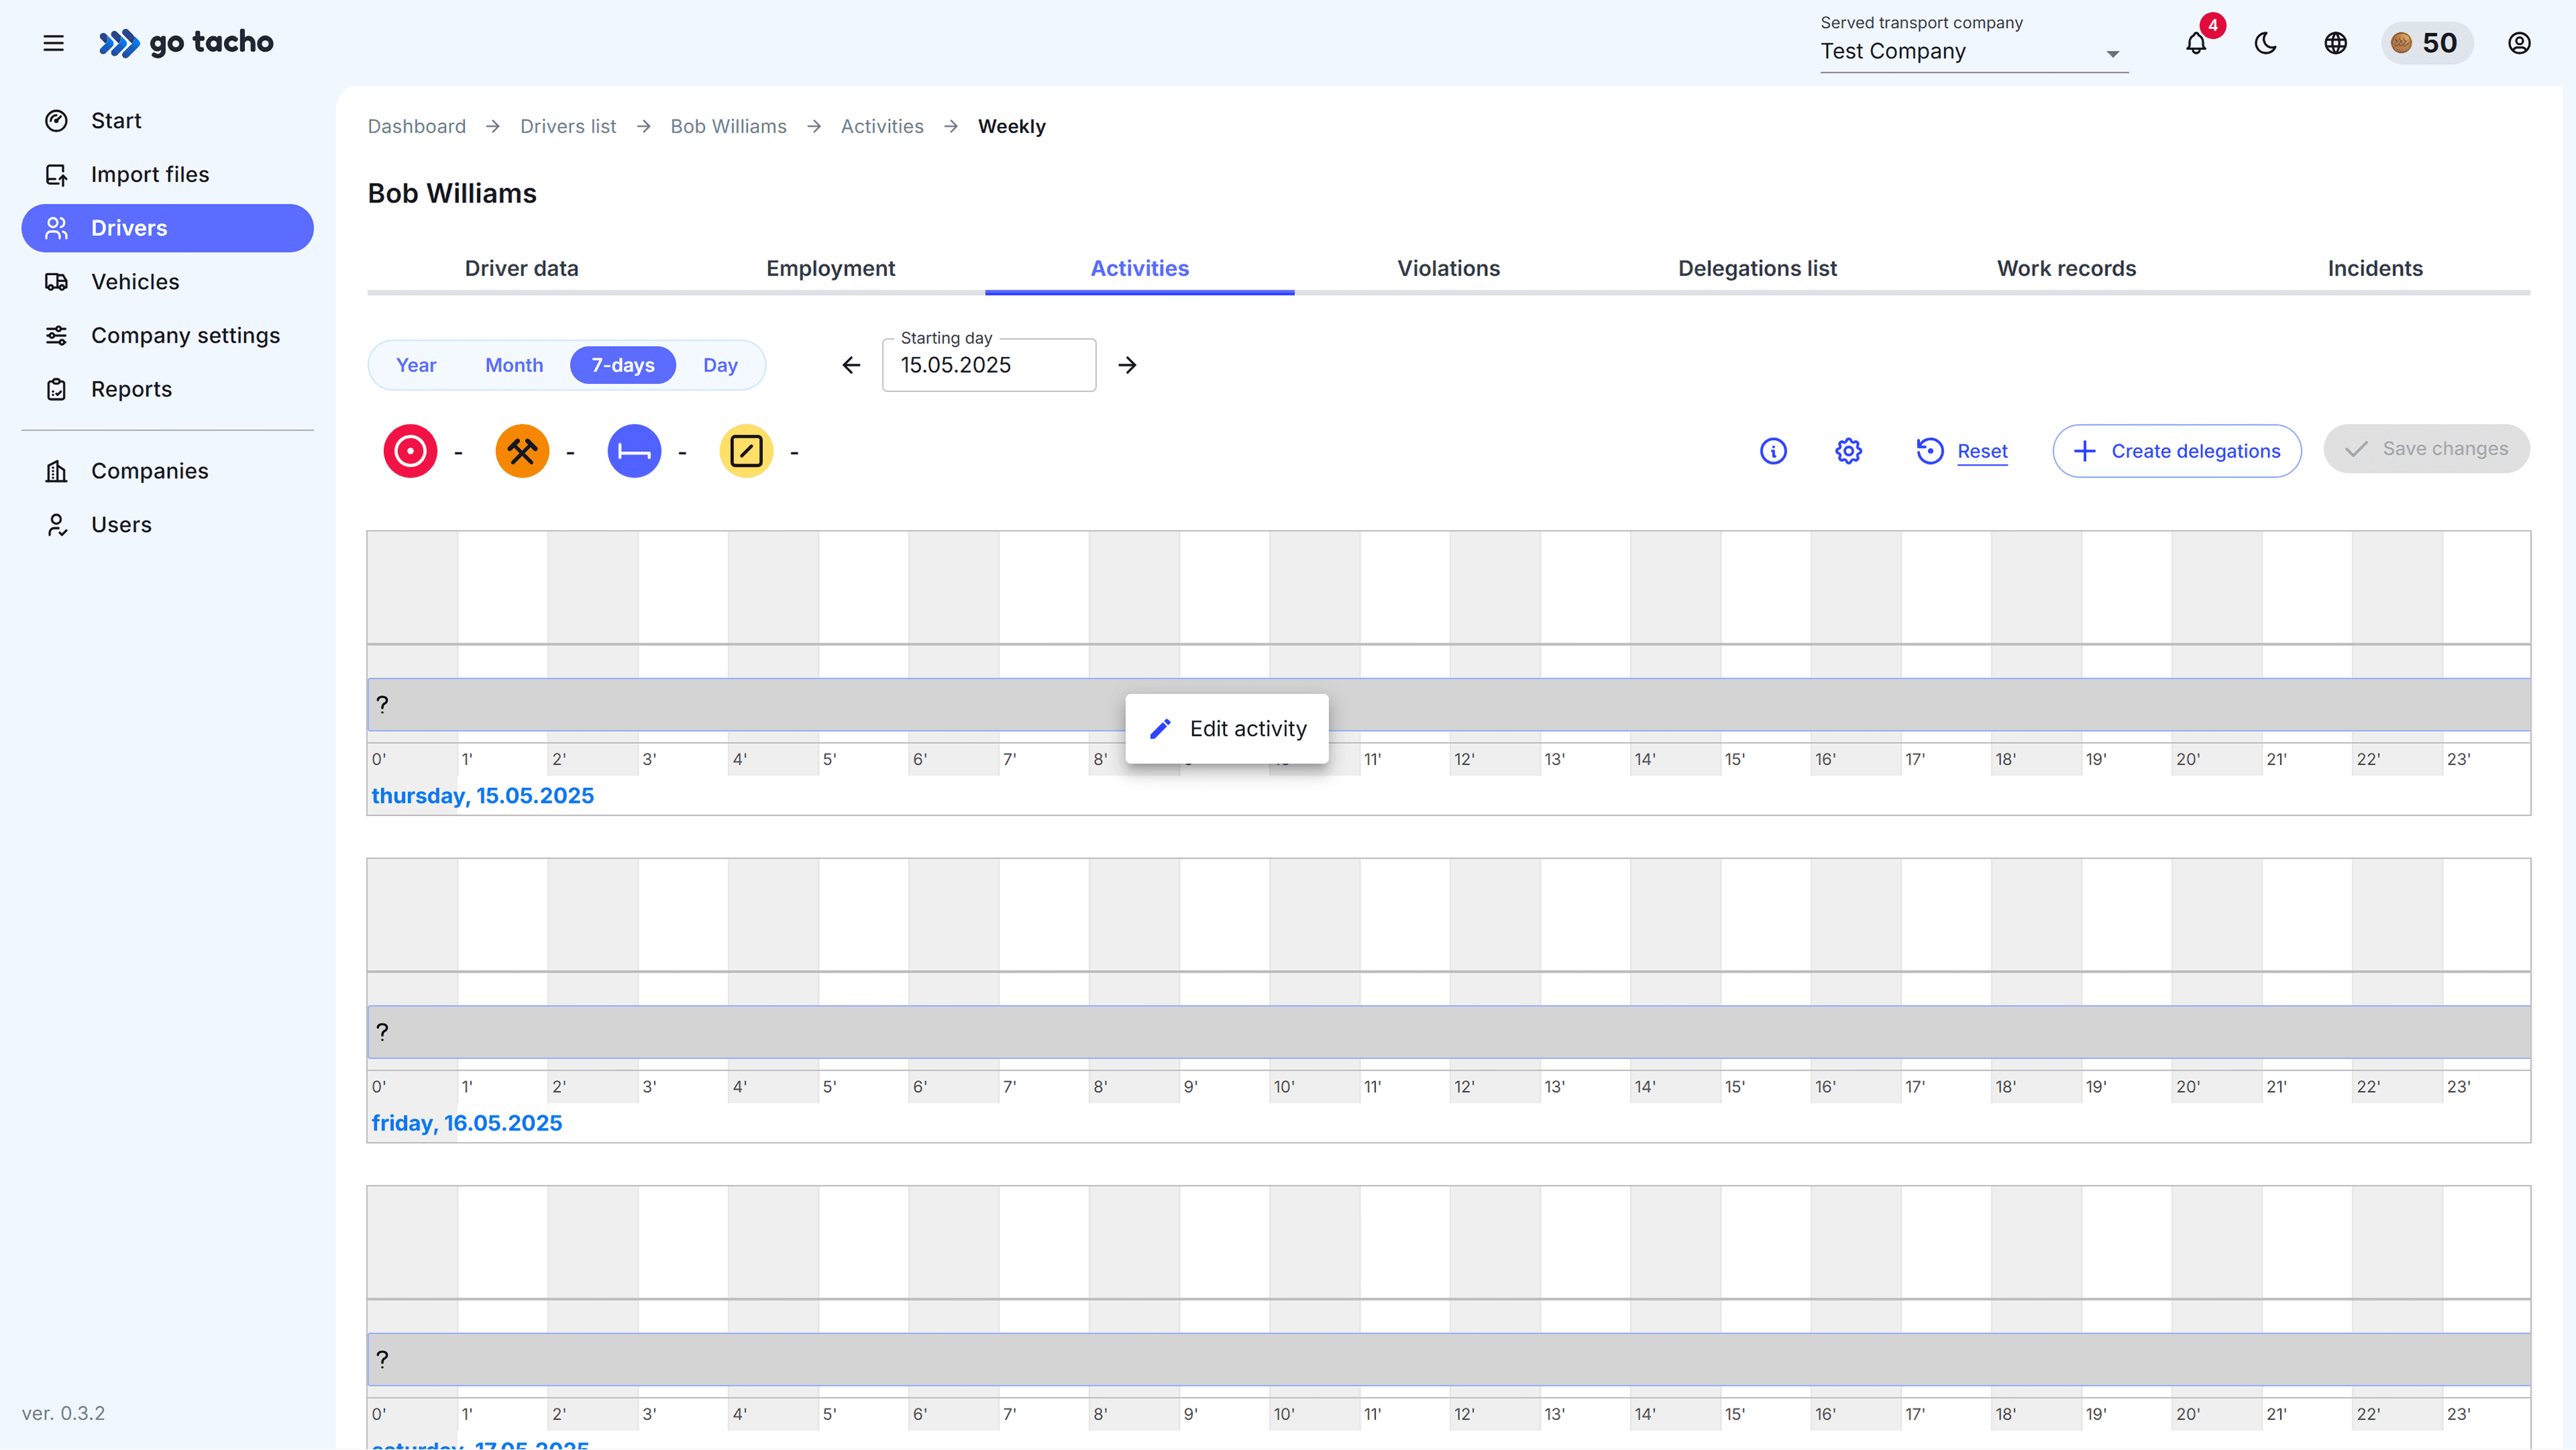2576x1450 pixels.
Task: Click the Create delegations button
Action: coord(2177,451)
